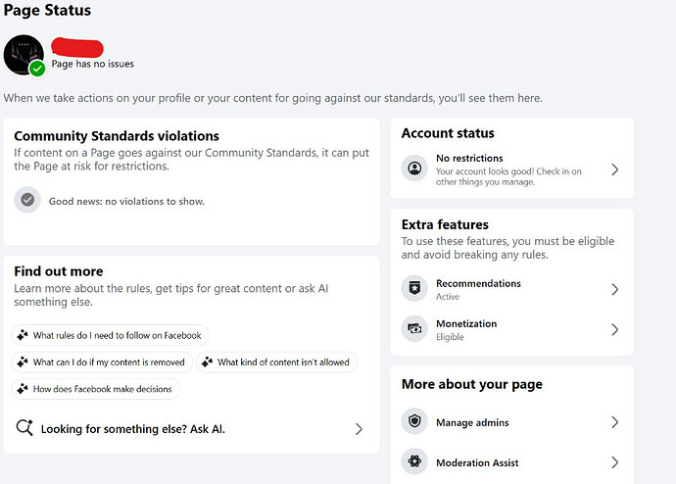Open Manage admins chevron arrow
Image resolution: width=676 pixels, height=484 pixels.
[614, 422]
